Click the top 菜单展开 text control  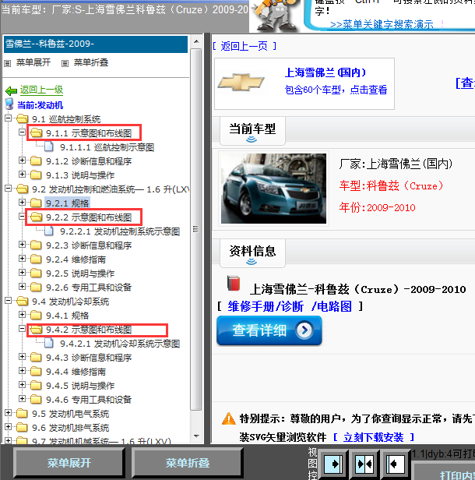(33, 63)
